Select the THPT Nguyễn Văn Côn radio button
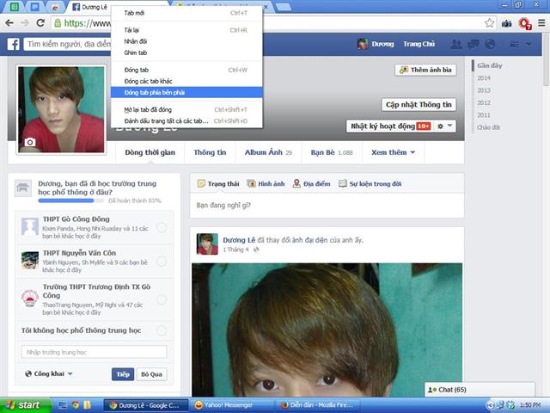550x413 pixels. (x=162, y=261)
